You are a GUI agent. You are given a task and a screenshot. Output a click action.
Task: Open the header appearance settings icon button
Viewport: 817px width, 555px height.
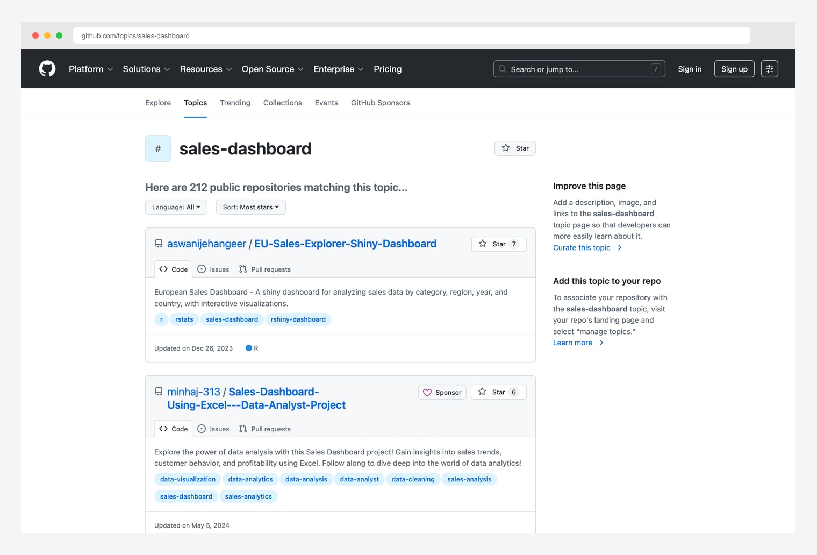[770, 69]
